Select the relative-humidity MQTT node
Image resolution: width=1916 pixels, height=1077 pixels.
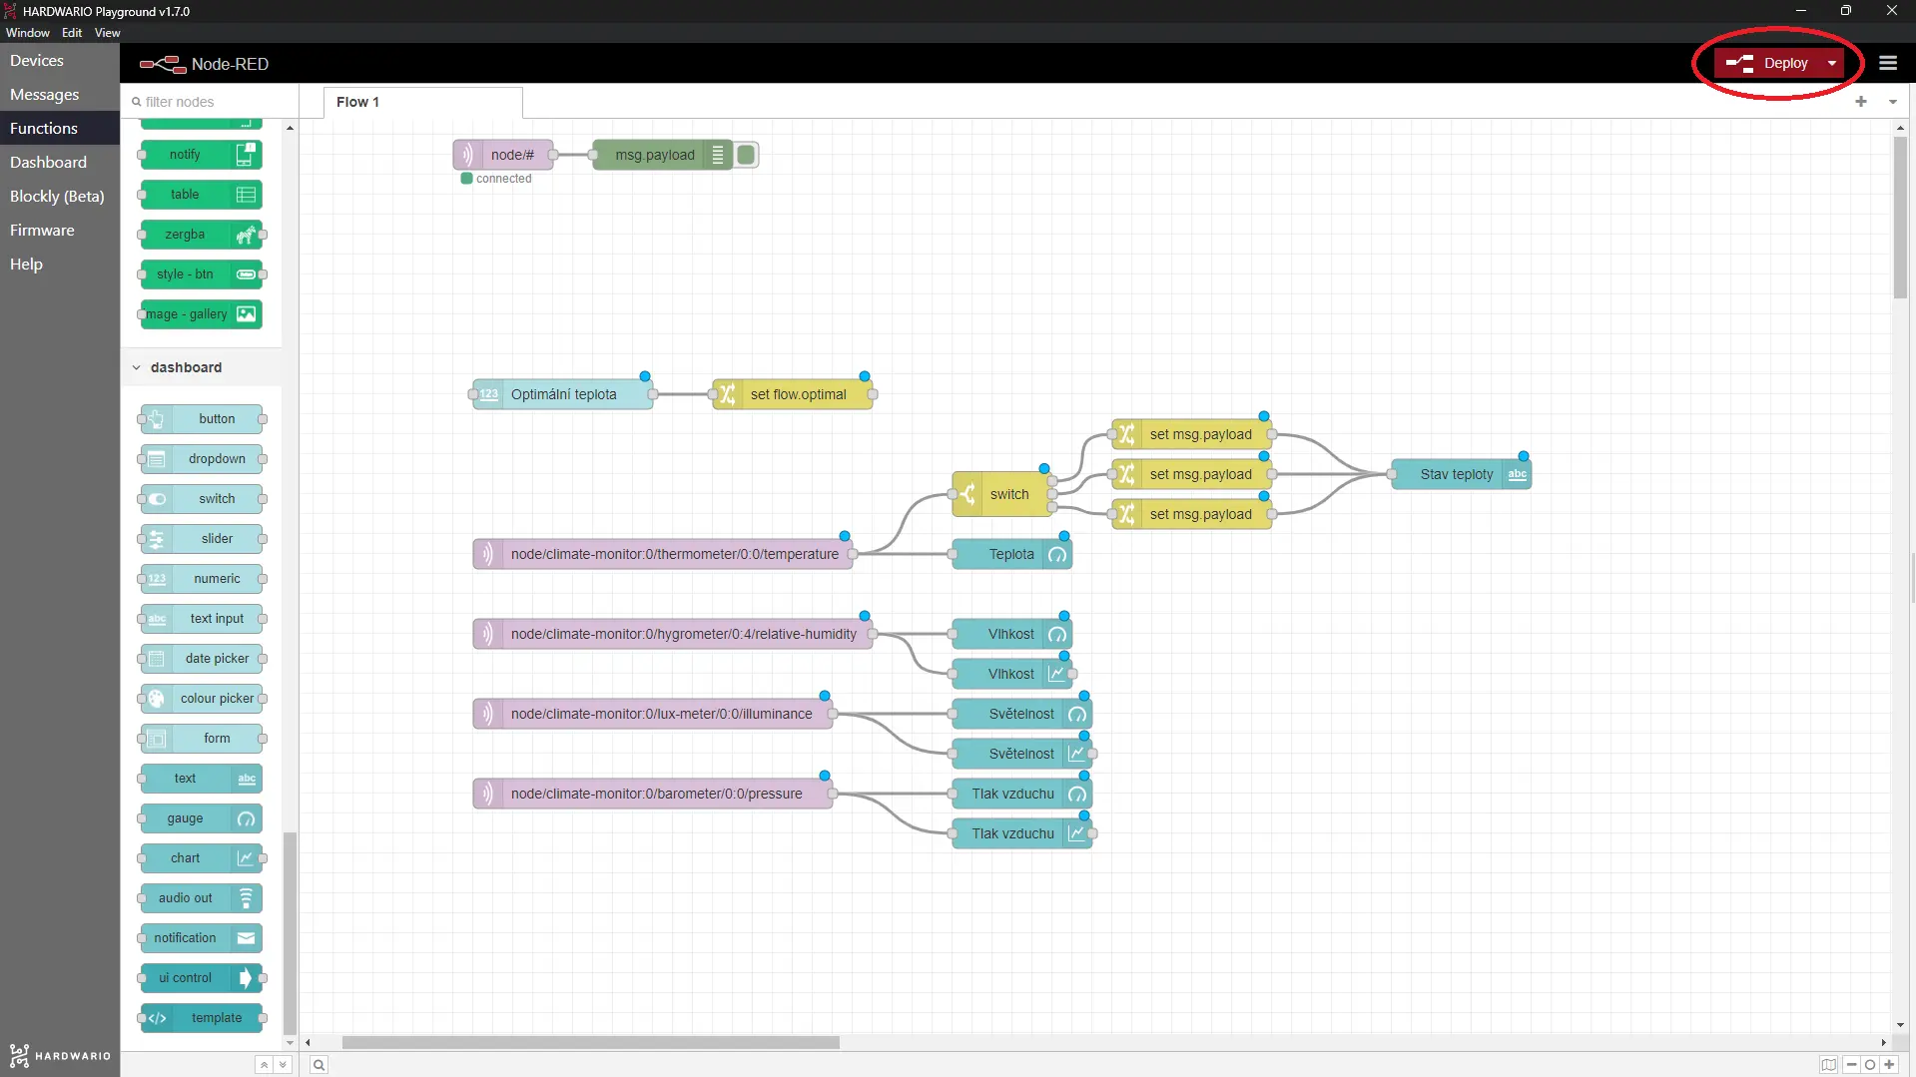click(673, 634)
